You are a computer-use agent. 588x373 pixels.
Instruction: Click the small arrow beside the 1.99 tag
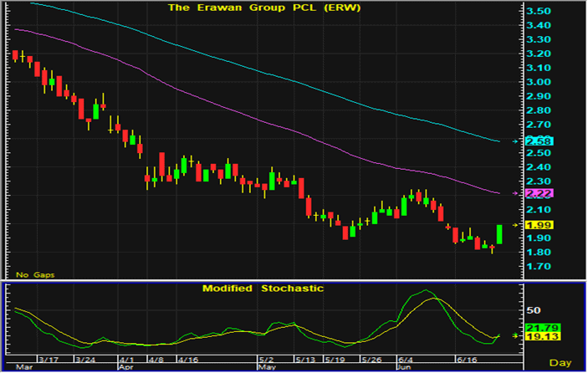(x=514, y=225)
